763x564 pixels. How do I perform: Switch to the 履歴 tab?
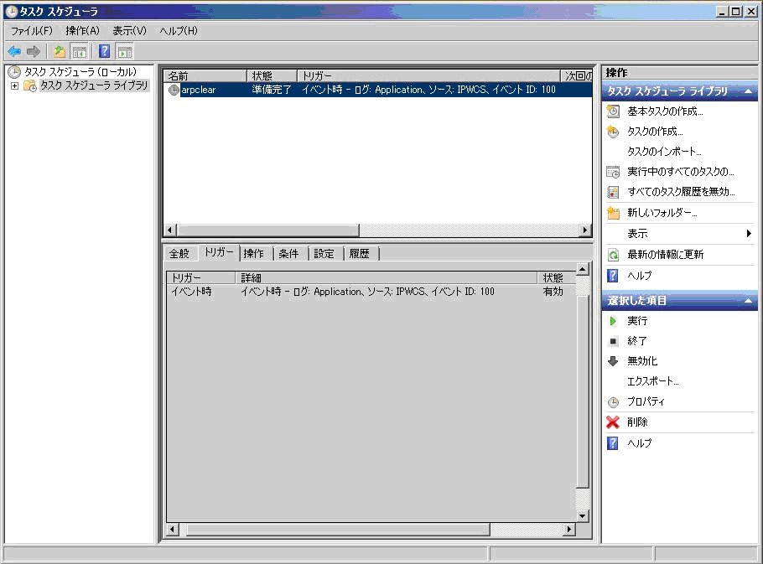click(x=359, y=253)
